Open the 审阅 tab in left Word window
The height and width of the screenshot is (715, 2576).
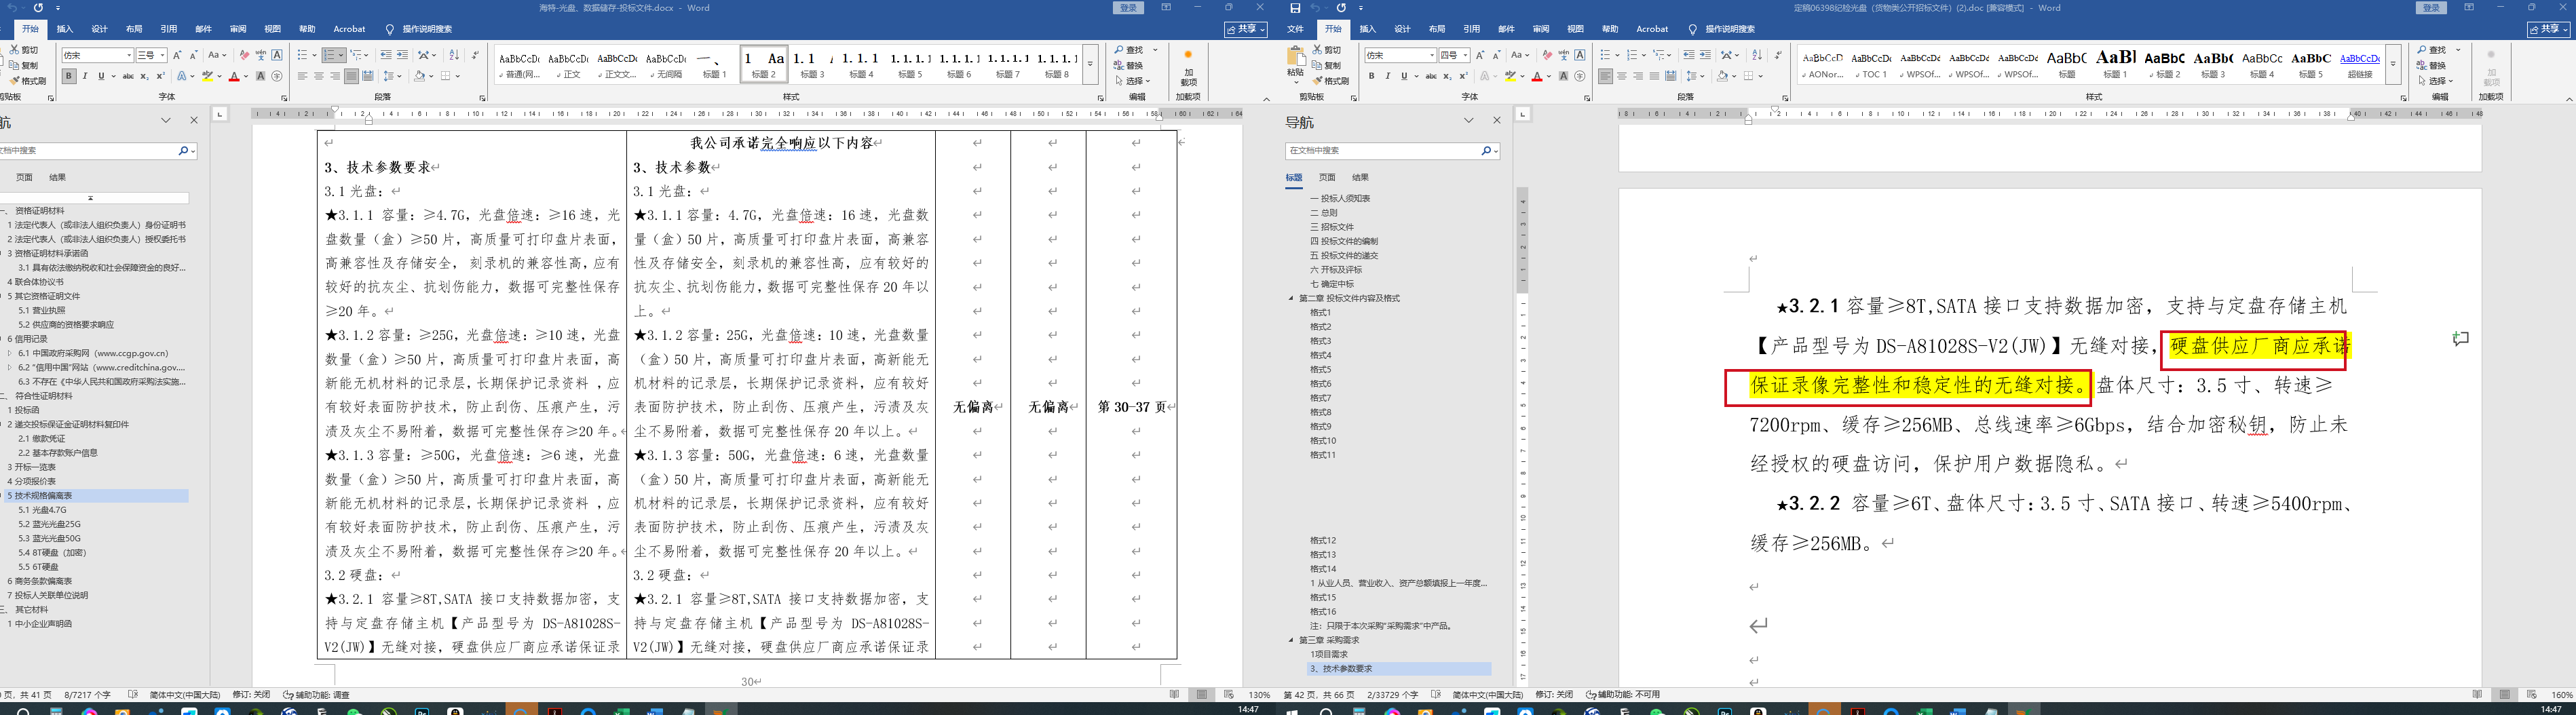tap(238, 29)
